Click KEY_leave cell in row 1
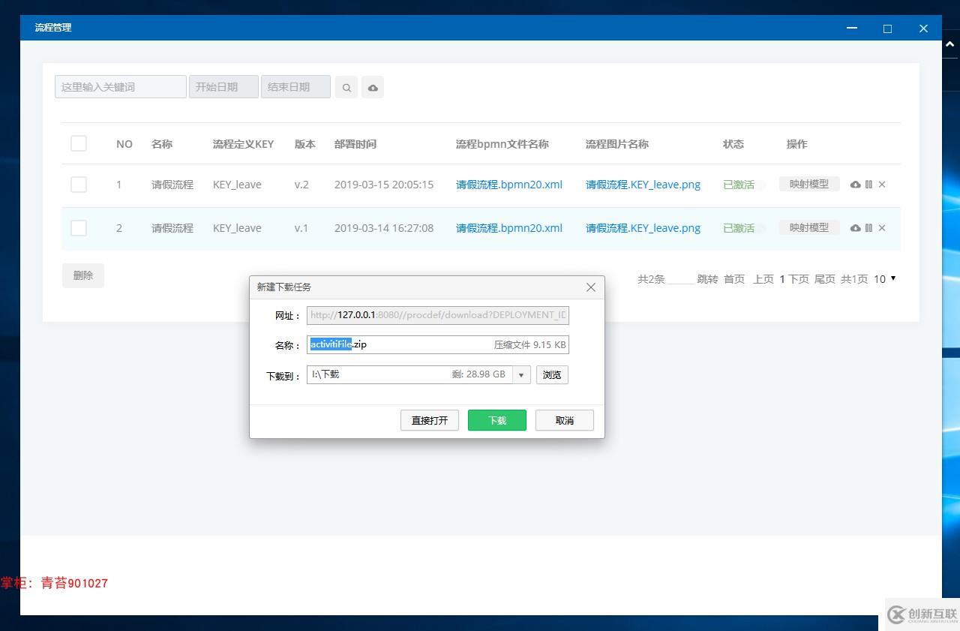 tap(237, 185)
